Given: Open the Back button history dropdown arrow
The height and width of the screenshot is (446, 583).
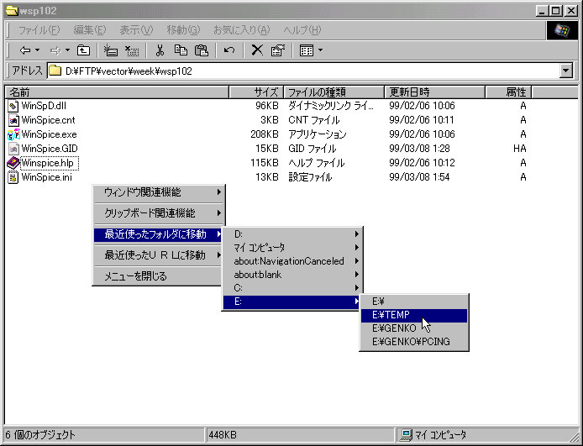Looking at the screenshot, I should click(38, 50).
